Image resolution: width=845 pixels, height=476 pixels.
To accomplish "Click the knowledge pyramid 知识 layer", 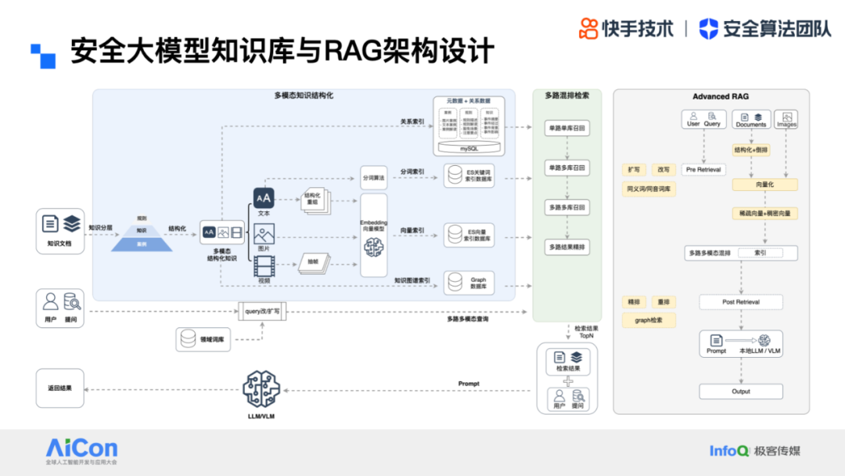I will (142, 231).
